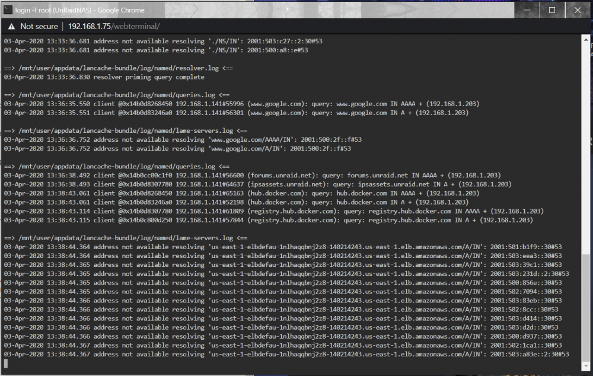Maximize the Chrome web terminal window
The image size is (593, 376).
click(552, 10)
